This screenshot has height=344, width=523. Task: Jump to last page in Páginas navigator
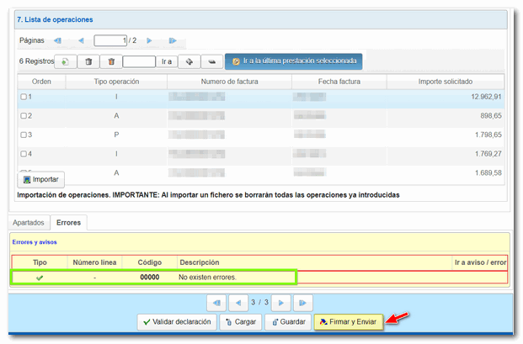tap(173, 40)
